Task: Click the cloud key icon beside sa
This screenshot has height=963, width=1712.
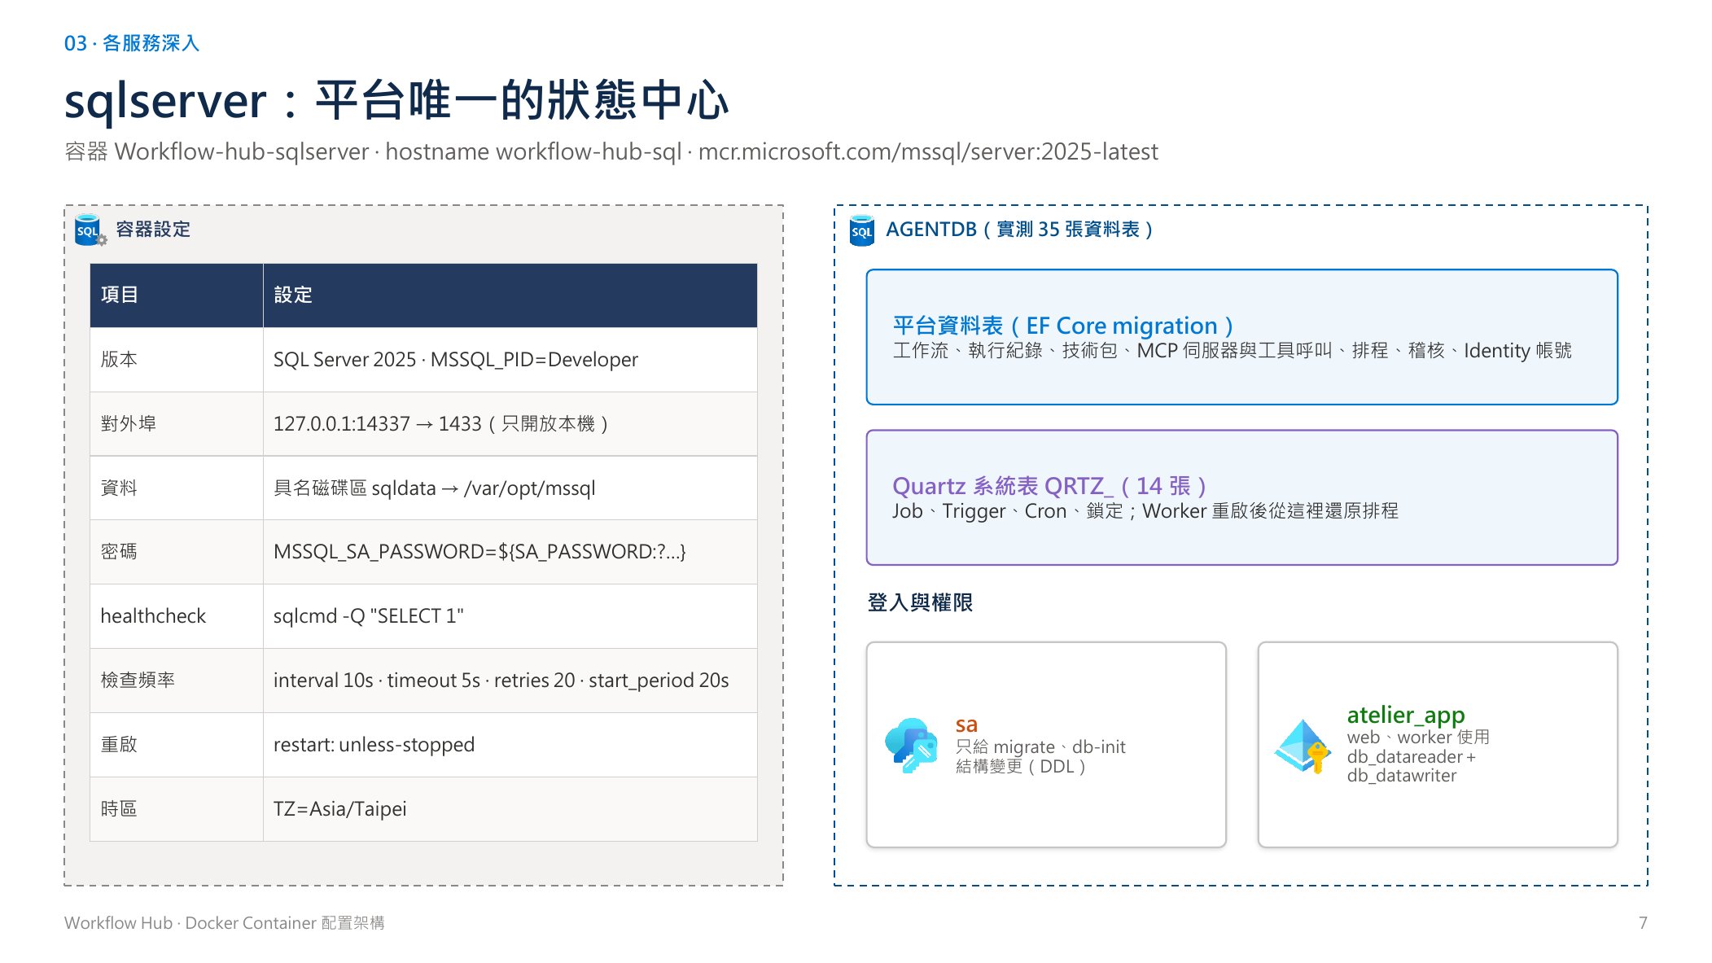Action: click(912, 745)
